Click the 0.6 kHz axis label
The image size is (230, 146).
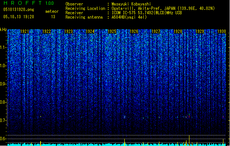click(3, 139)
